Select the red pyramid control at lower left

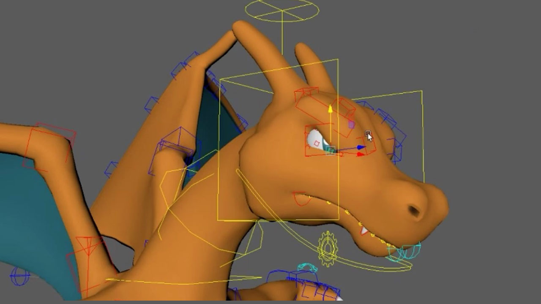[89, 249]
